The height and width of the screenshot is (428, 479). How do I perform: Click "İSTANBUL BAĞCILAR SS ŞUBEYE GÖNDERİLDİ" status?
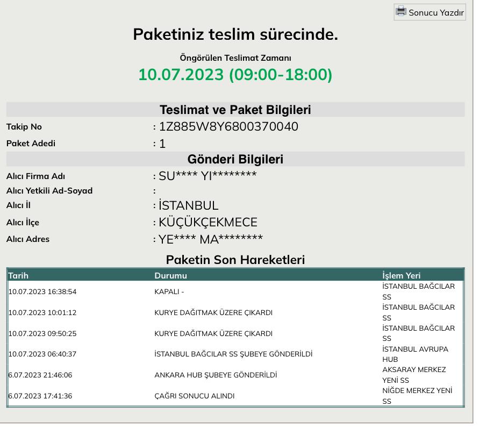click(233, 354)
